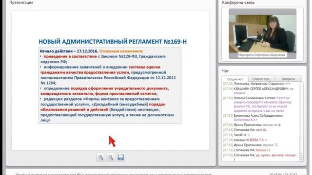Zoom out of the presentation slide
Screen dimensions: 312x175
[x=111, y=157]
